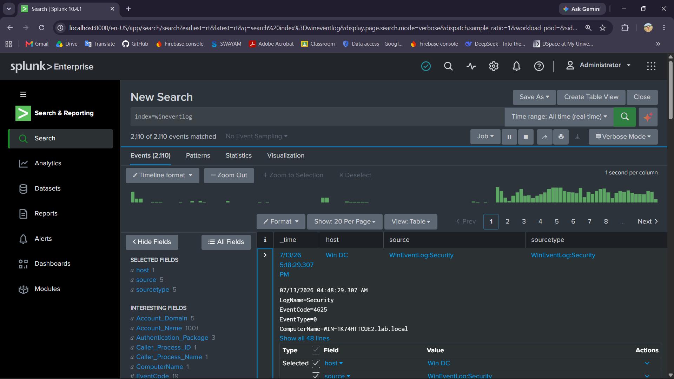Open Alerts in the sidebar
The height and width of the screenshot is (379, 674).
coord(43,239)
